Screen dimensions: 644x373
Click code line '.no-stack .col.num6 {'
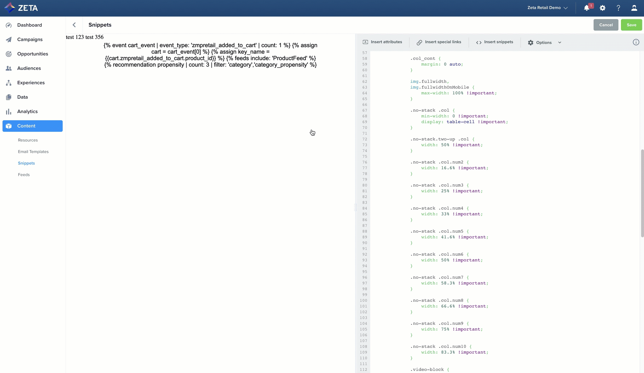(x=439, y=254)
